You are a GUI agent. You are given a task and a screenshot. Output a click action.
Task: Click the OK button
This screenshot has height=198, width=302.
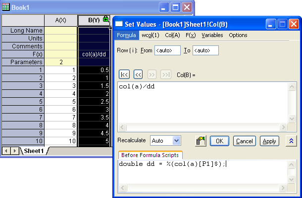(219, 141)
